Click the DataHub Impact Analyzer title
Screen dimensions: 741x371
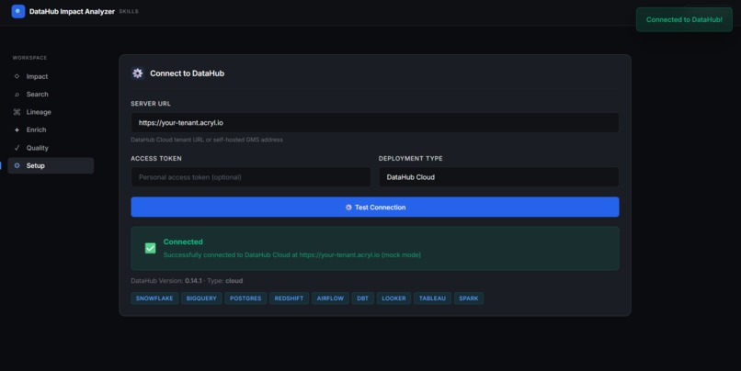(x=72, y=11)
